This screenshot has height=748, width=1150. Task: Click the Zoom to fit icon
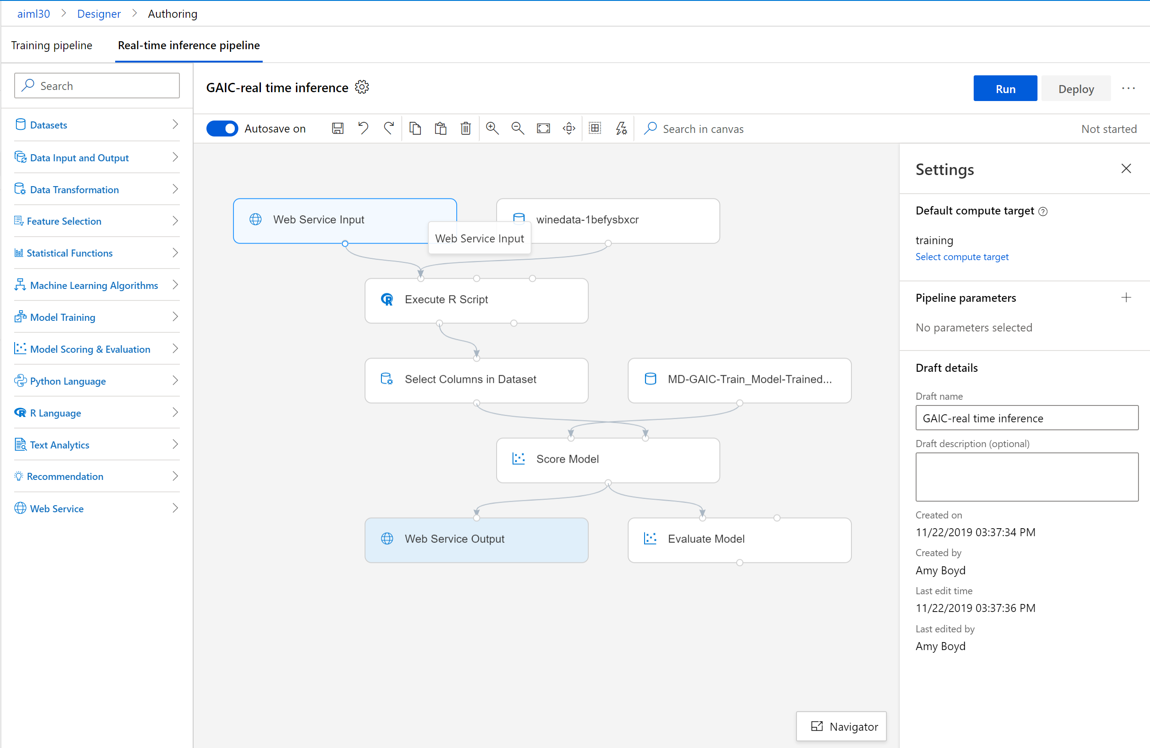pos(544,129)
